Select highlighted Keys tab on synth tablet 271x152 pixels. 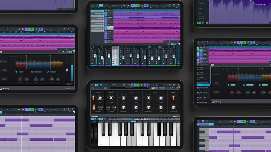pyautogui.click(x=96, y=85)
